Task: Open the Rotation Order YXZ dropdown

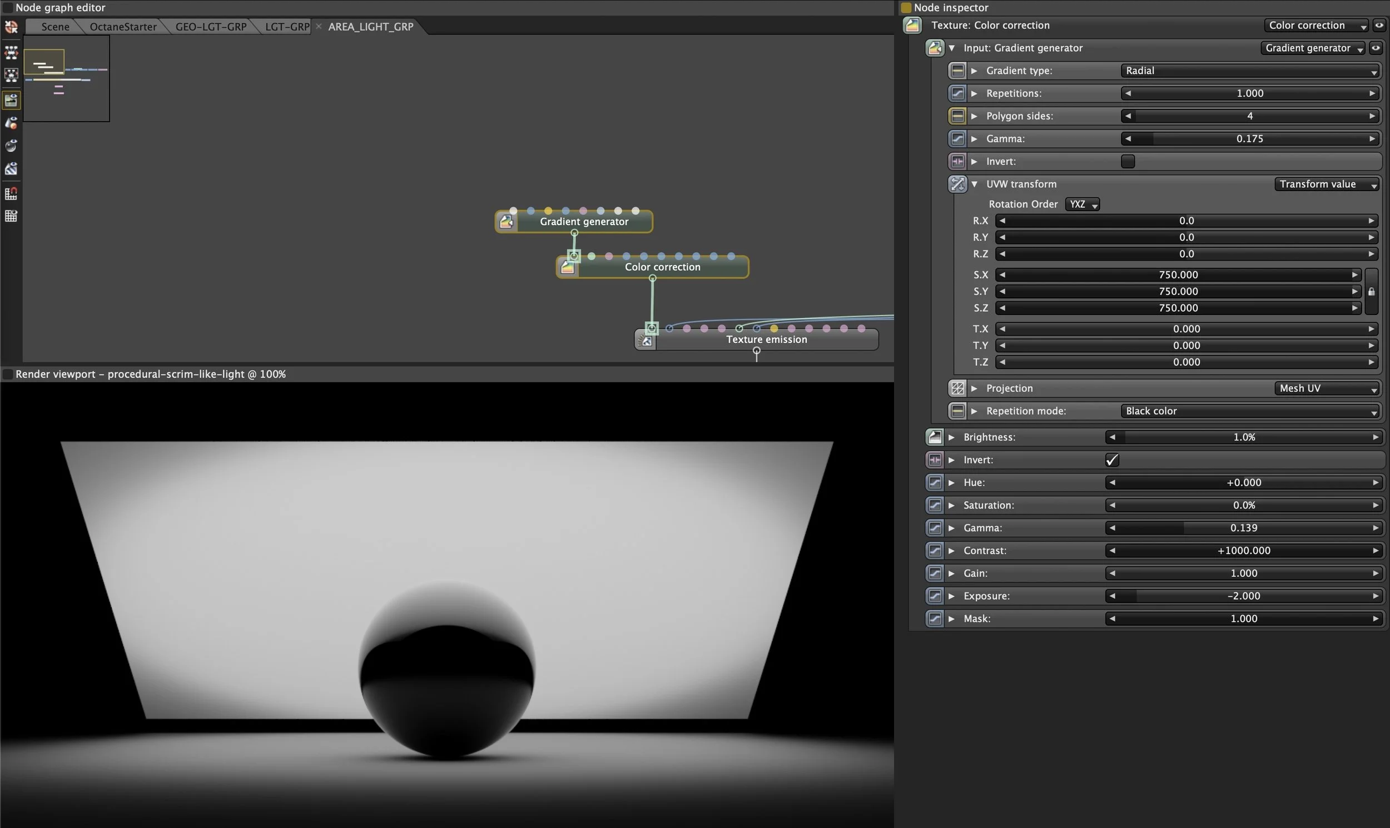Action: click(x=1082, y=204)
